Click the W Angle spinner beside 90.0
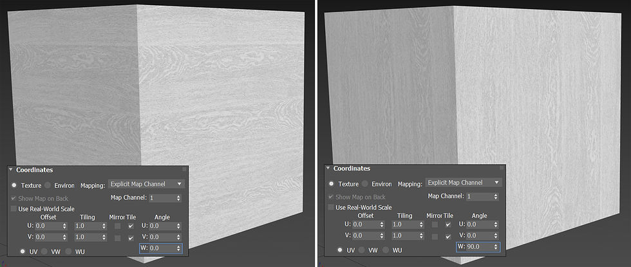Image resolution: width=631 pixels, height=267 pixels. point(496,247)
